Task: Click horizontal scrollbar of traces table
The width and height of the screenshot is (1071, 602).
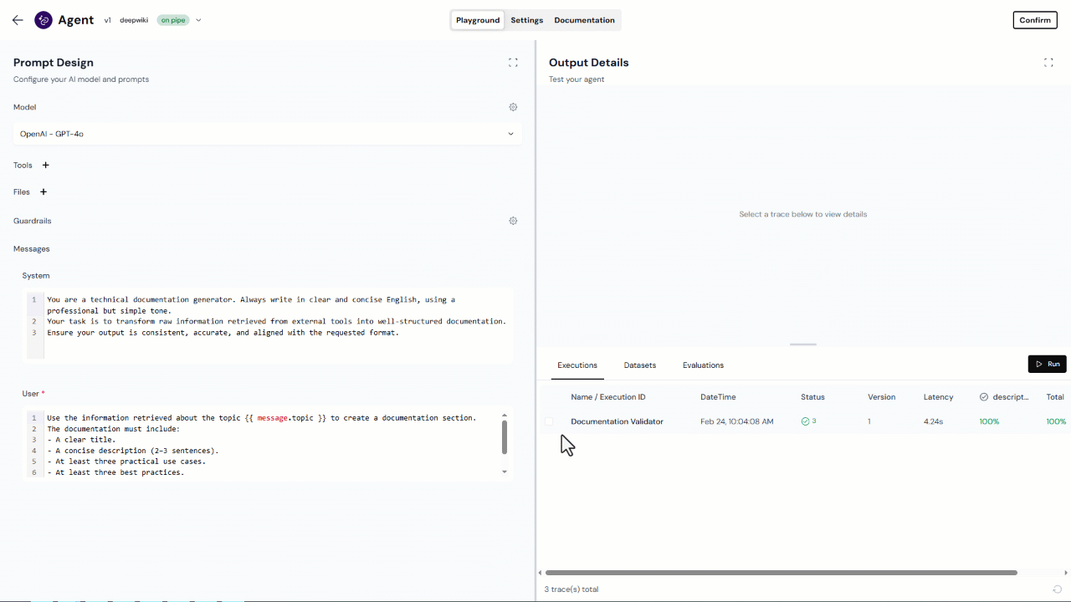Action: (781, 573)
